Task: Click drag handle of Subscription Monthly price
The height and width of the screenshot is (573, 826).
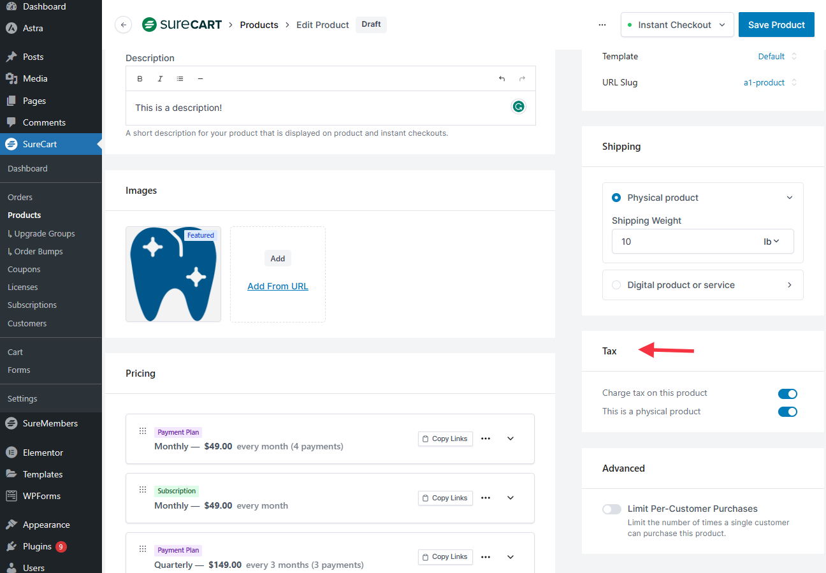Action: point(143,490)
